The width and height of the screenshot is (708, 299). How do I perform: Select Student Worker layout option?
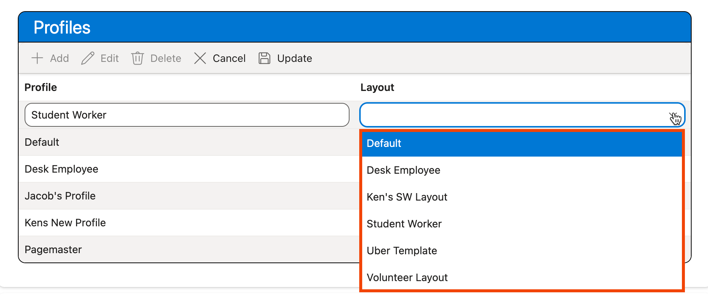click(x=404, y=224)
